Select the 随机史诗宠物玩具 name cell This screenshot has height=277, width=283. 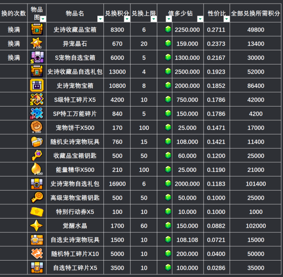pos(75,142)
